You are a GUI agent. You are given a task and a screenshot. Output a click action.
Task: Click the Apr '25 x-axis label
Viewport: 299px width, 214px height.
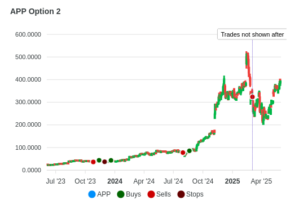click(261, 181)
